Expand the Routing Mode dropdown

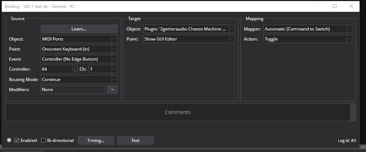click(x=79, y=79)
